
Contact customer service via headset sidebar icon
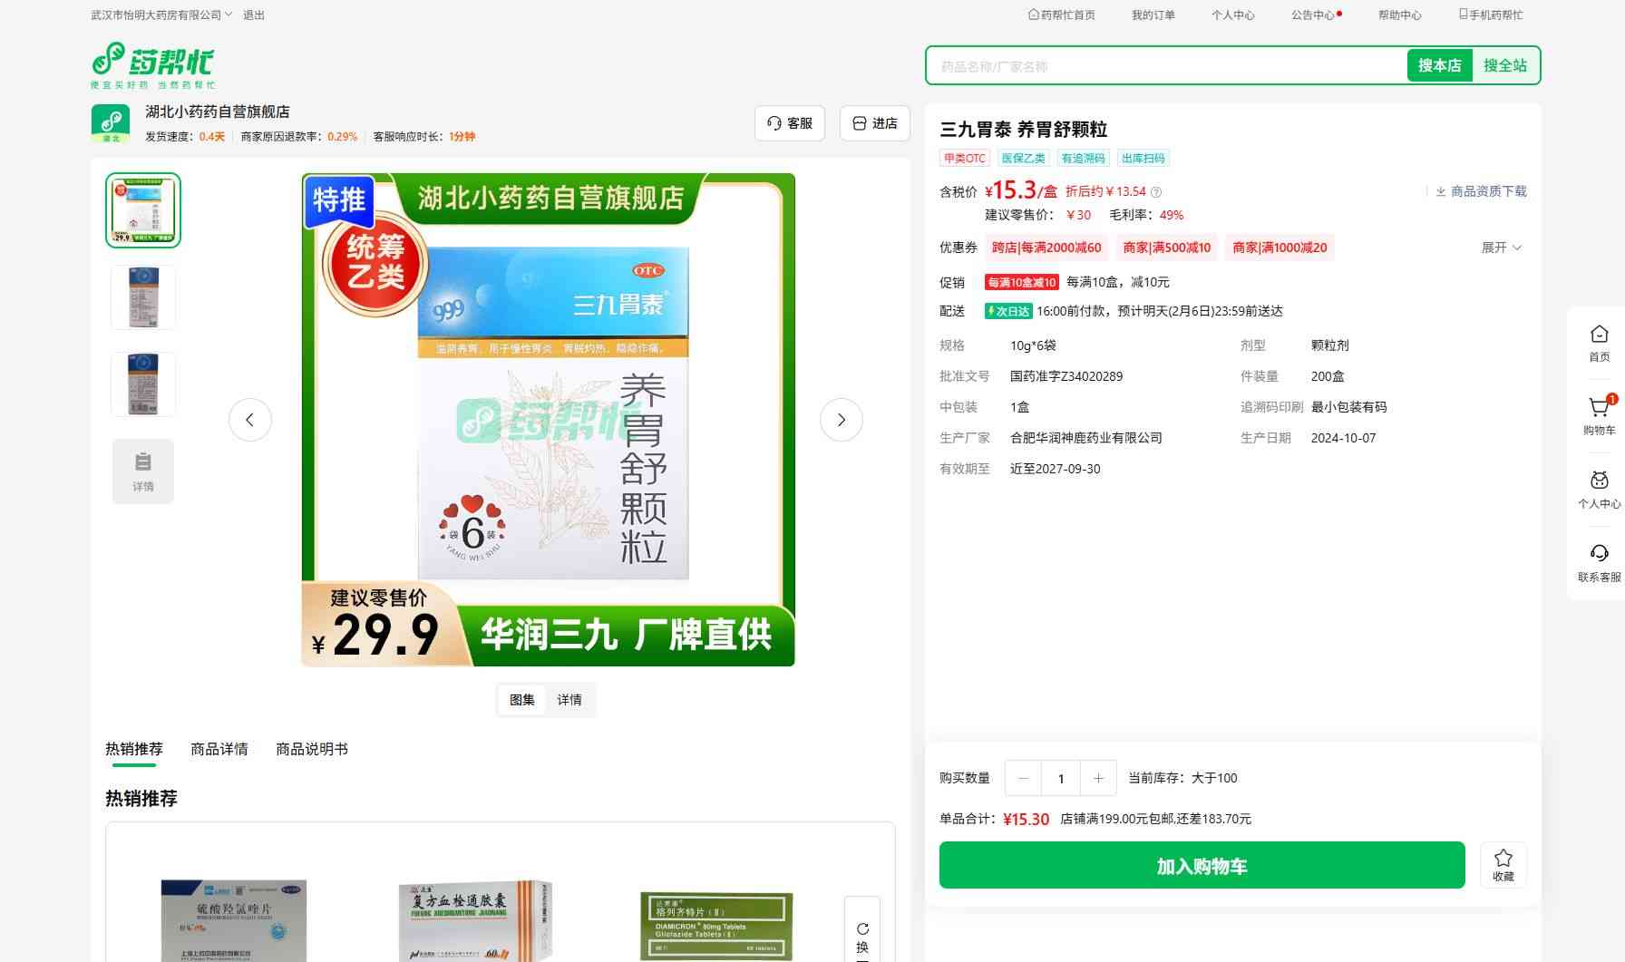1599,562
